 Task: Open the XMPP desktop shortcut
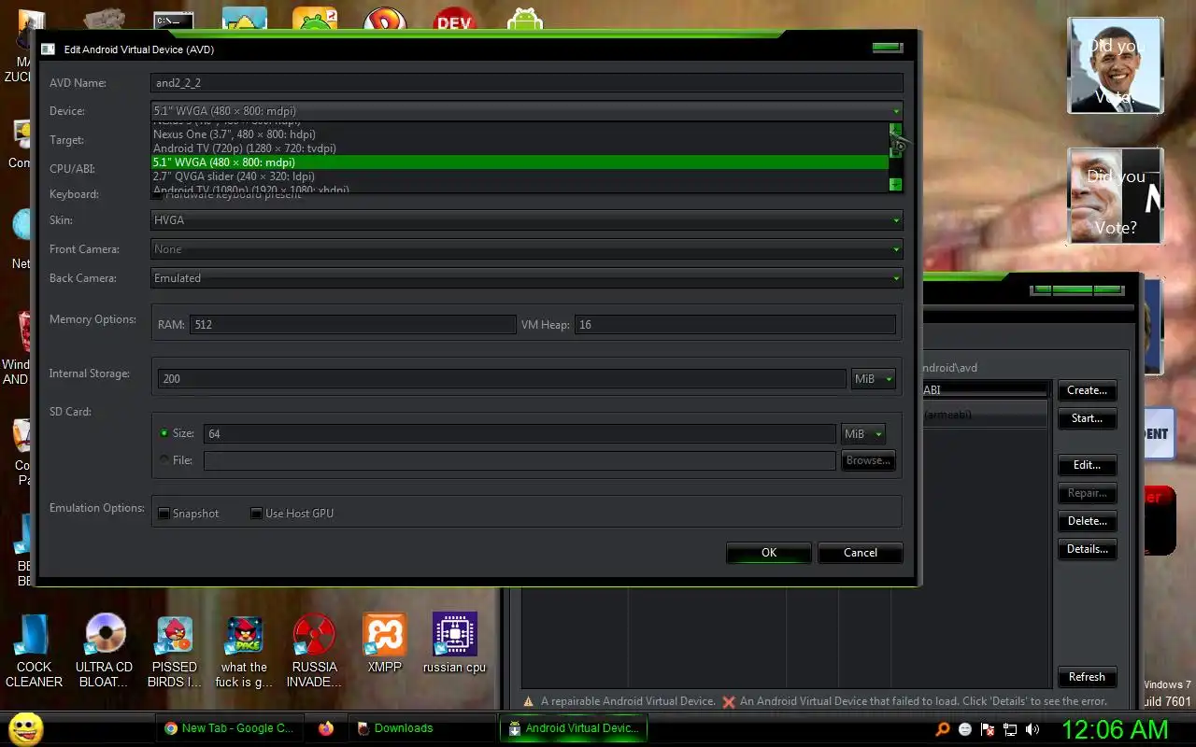click(x=384, y=642)
